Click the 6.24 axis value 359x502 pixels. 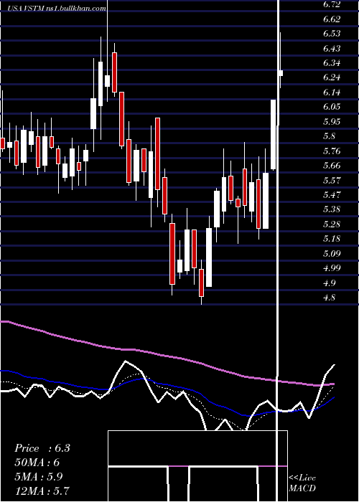332,77
